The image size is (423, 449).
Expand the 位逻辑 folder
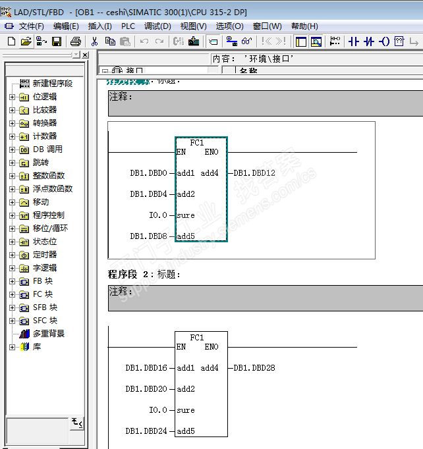click(x=12, y=97)
